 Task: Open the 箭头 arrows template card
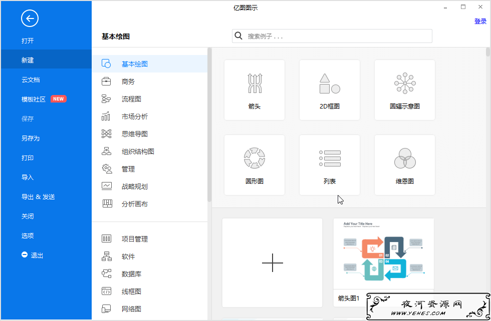coord(255,90)
